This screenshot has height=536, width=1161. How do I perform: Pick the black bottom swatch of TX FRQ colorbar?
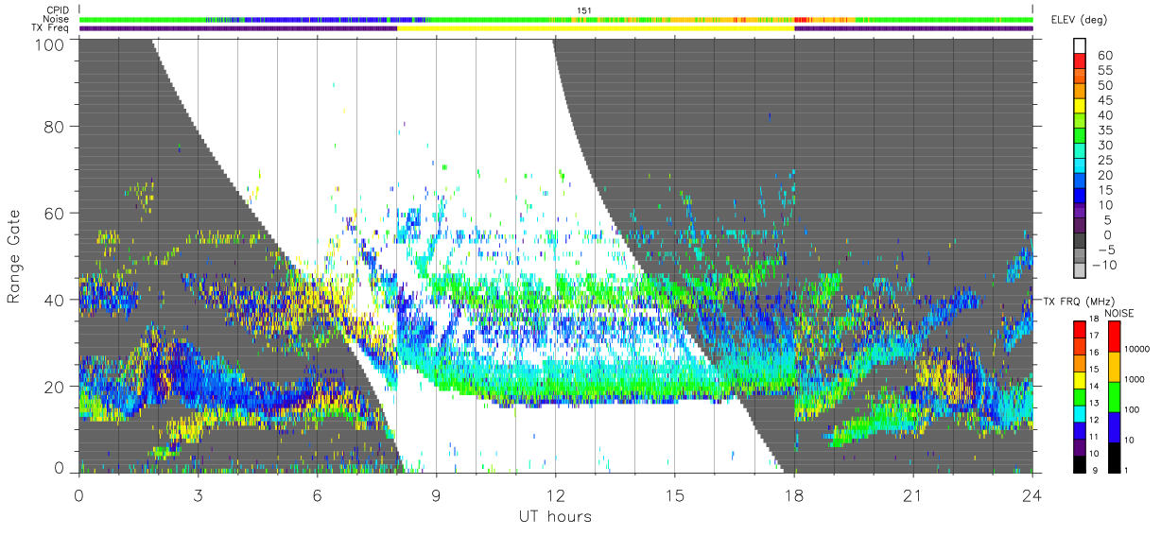(1080, 464)
